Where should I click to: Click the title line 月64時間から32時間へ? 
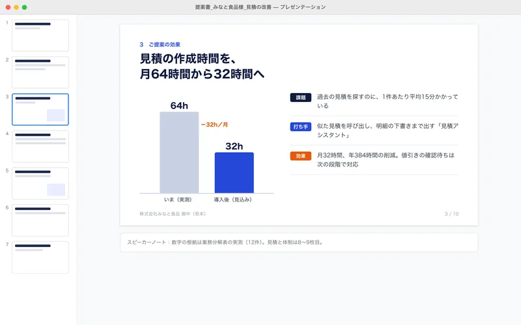pos(202,73)
